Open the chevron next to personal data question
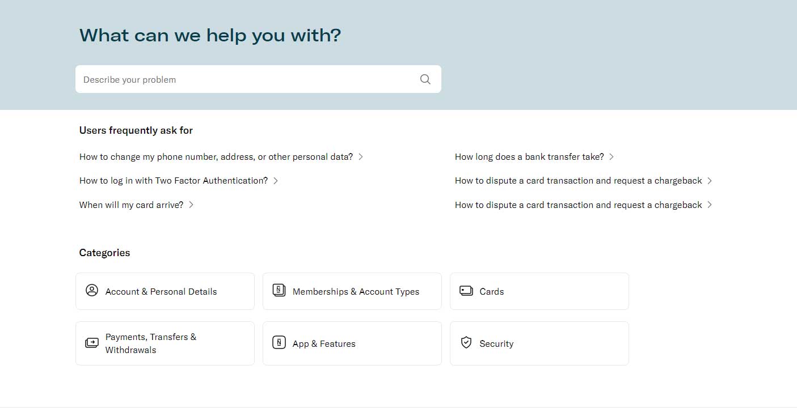797x408 pixels. coord(361,156)
